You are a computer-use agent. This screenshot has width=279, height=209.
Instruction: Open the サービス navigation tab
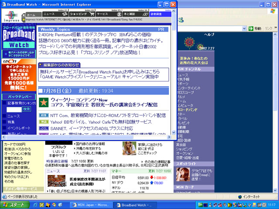point(109,14)
